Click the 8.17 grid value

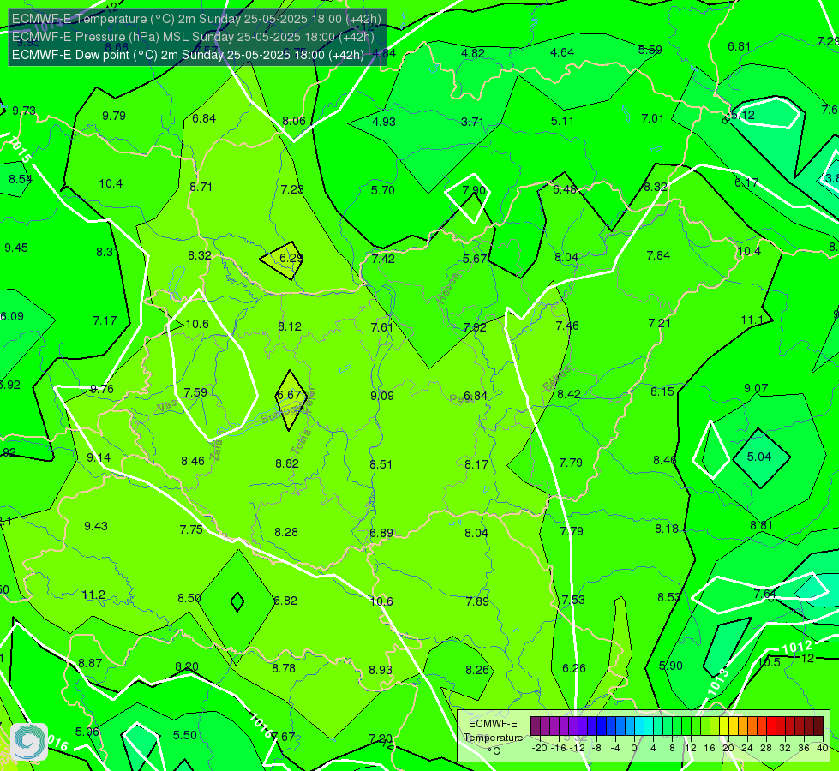tap(476, 464)
